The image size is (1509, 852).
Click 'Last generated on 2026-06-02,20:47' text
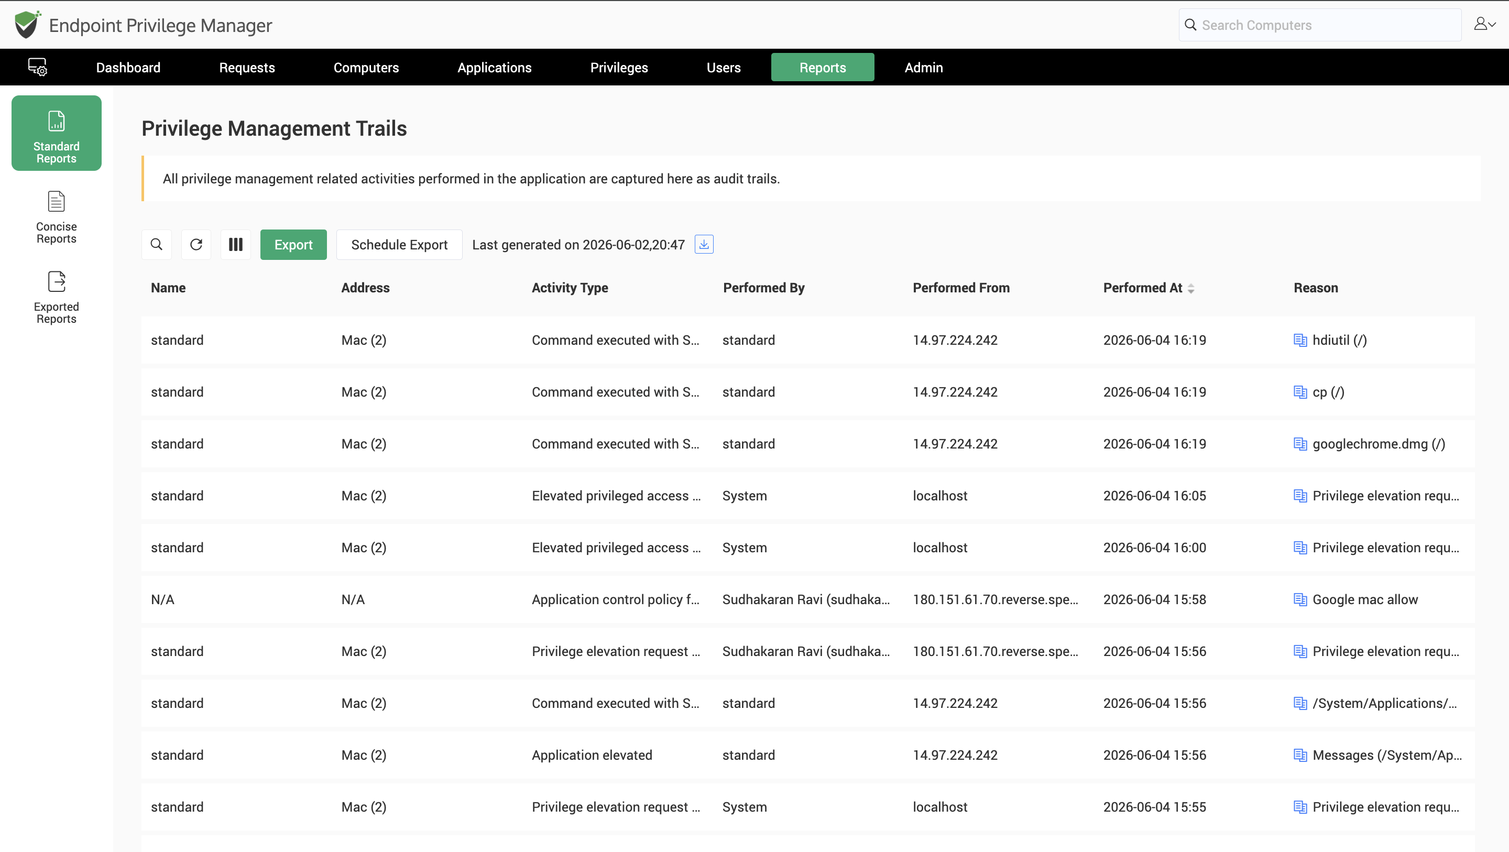pos(578,245)
